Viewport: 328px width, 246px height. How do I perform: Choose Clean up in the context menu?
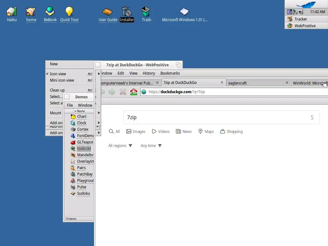[70, 90]
